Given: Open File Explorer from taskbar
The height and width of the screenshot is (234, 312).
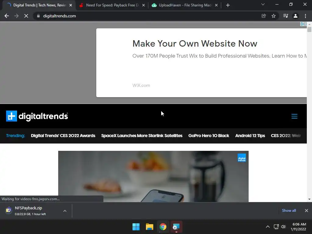Looking at the screenshot, I should (149, 227).
